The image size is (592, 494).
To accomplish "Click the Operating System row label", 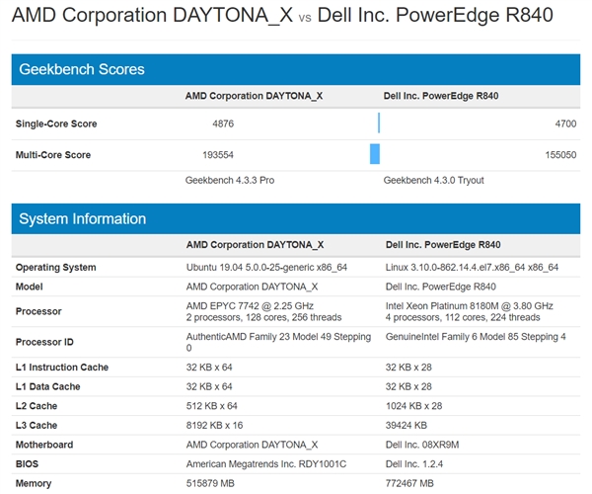I will tap(55, 268).
